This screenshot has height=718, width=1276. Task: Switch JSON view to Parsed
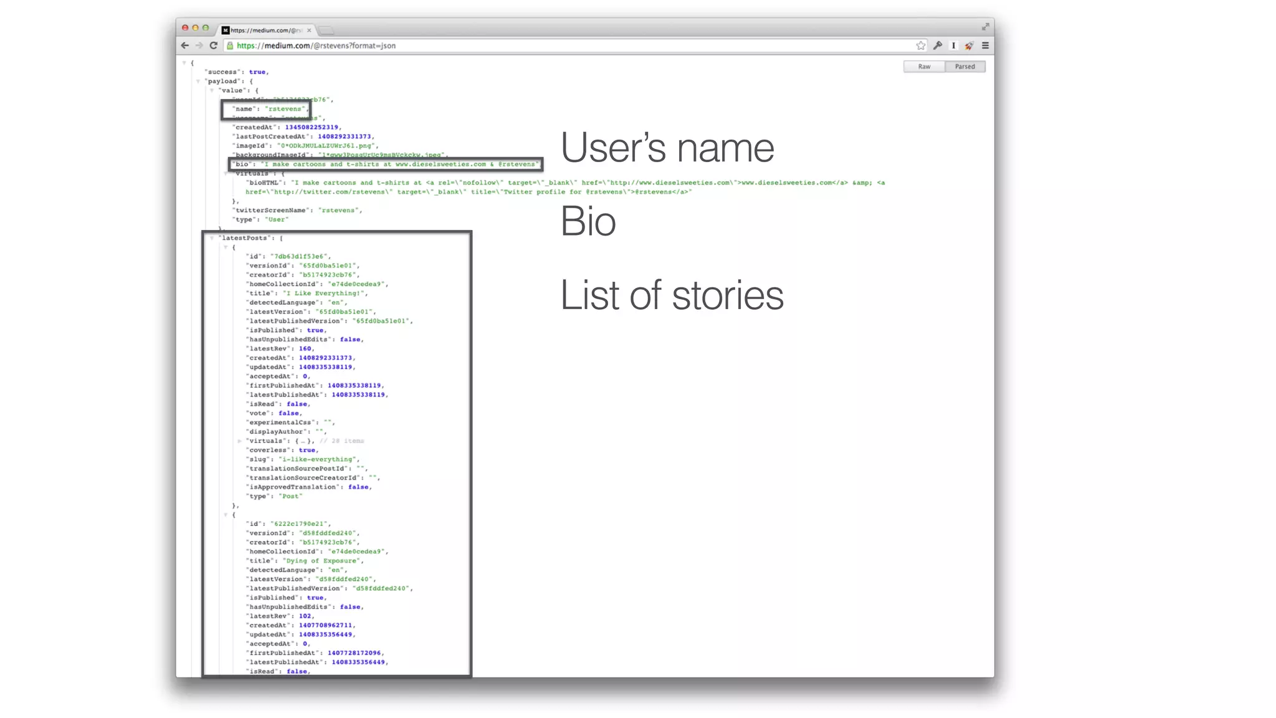pos(965,67)
